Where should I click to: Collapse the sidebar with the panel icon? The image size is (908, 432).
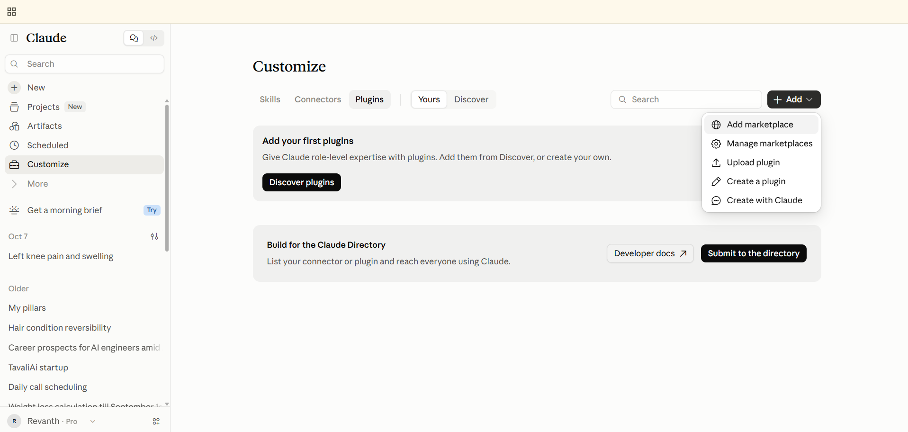[x=14, y=38]
